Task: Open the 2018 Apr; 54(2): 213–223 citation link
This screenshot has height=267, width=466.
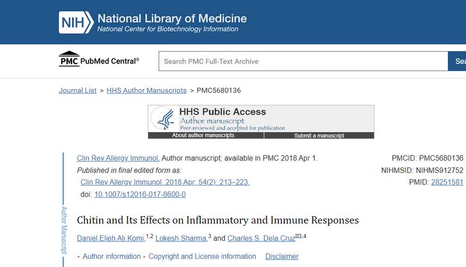Action: (165, 182)
